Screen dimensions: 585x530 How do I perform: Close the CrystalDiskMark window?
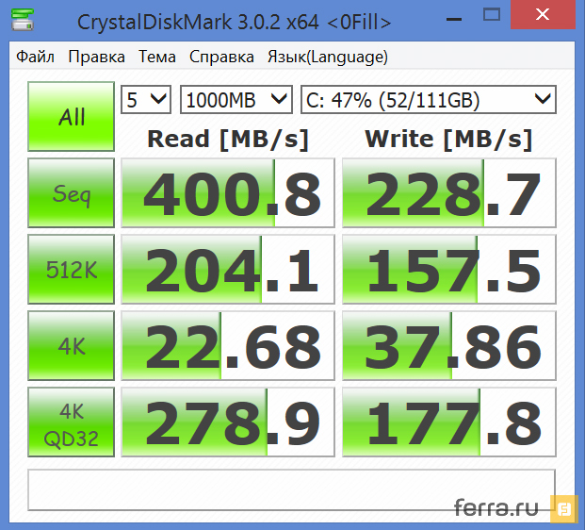tap(543, 15)
